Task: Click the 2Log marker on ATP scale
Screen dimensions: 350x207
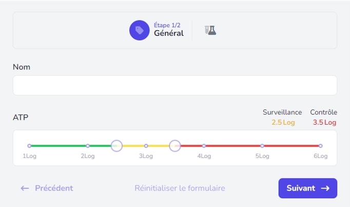Action: click(x=87, y=146)
